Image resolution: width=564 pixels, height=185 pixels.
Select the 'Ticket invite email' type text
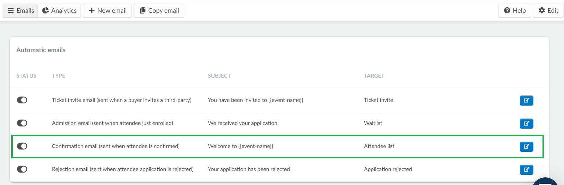(x=121, y=100)
